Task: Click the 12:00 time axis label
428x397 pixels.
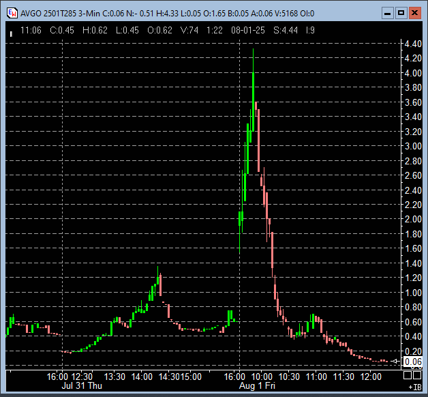Action: [x=371, y=377]
